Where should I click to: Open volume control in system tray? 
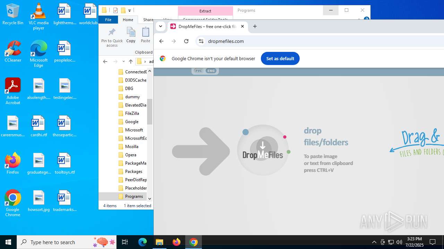tap(399, 242)
